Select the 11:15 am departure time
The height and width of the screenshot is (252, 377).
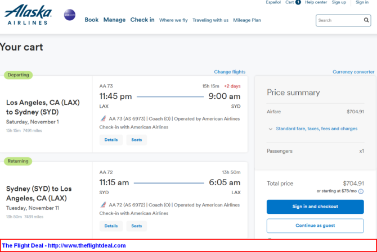click(114, 182)
